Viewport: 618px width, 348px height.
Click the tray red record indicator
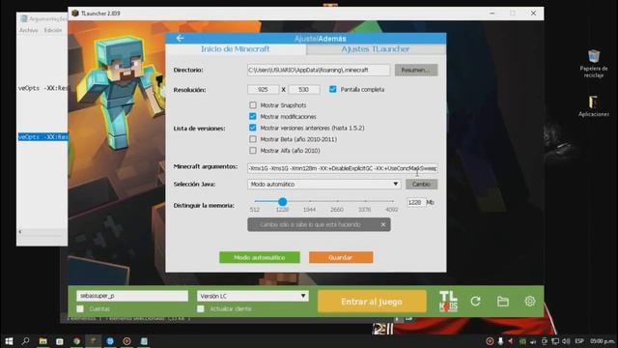pos(490,341)
